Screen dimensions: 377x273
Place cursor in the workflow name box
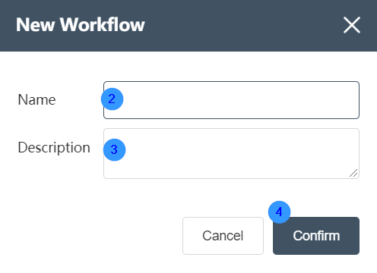(231, 100)
